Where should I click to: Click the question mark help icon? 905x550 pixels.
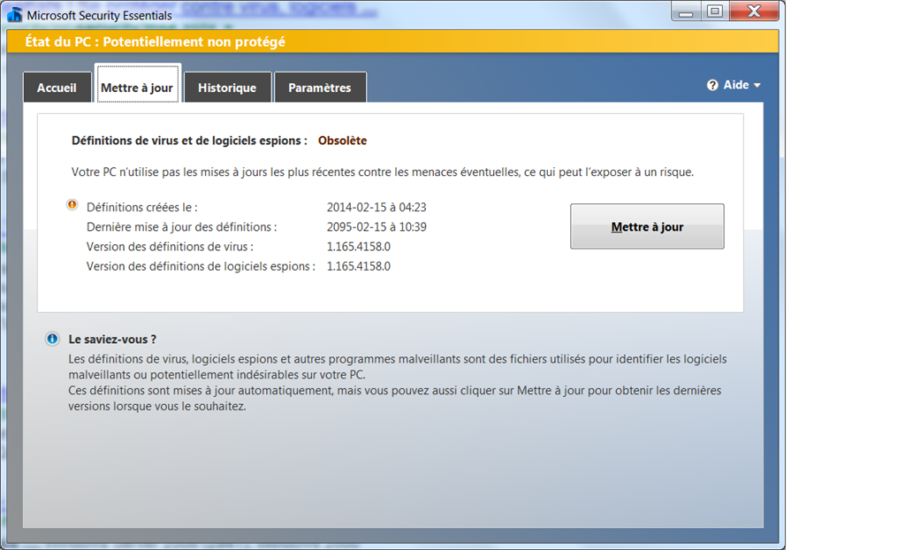pyautogui.click(x=713, y=85)
